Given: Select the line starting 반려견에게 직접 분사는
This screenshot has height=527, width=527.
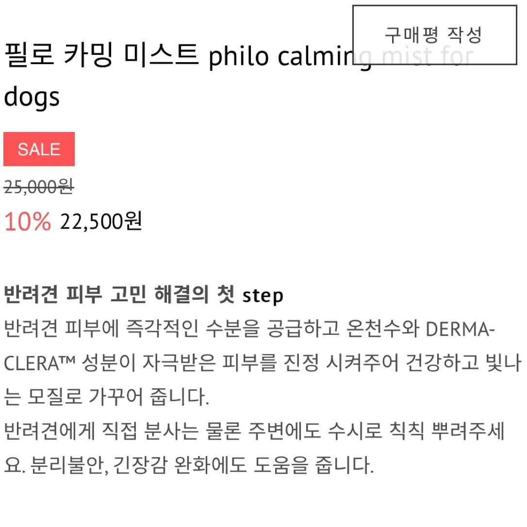Looking at the screenshot, I should (254, 431).
